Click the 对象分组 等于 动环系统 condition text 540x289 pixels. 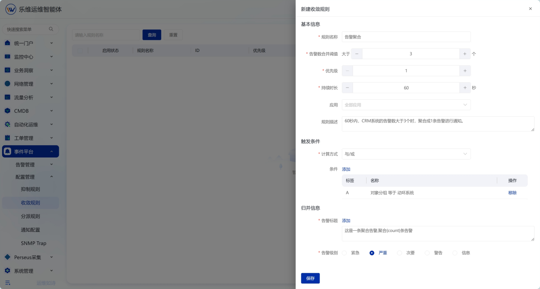392,193
